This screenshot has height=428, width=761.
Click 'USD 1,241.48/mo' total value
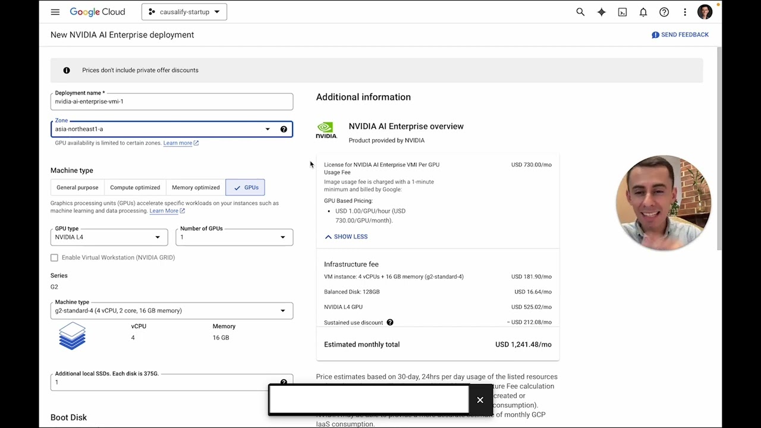[x=523, y=344]
